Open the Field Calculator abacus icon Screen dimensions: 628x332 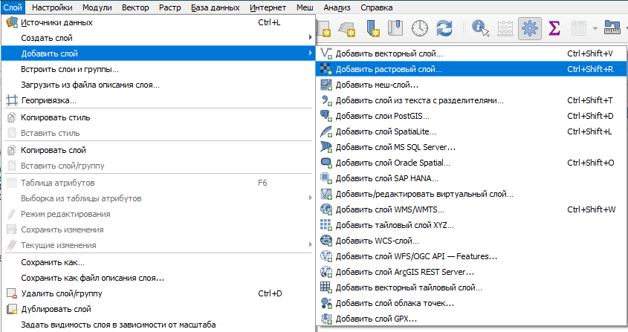(505, 28)
